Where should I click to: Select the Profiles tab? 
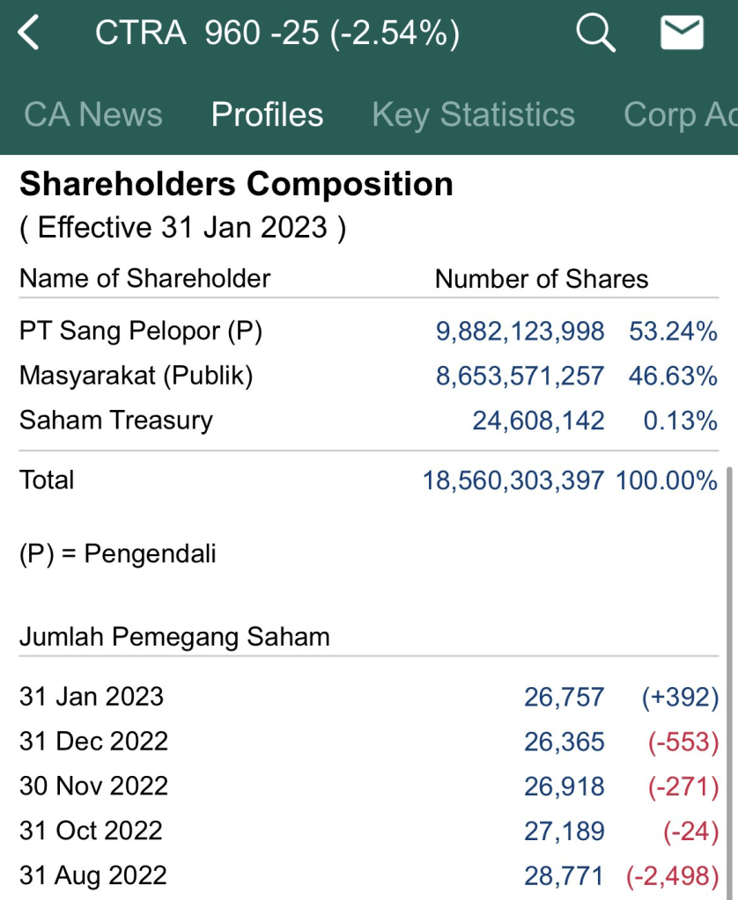(x=267, y=114)
